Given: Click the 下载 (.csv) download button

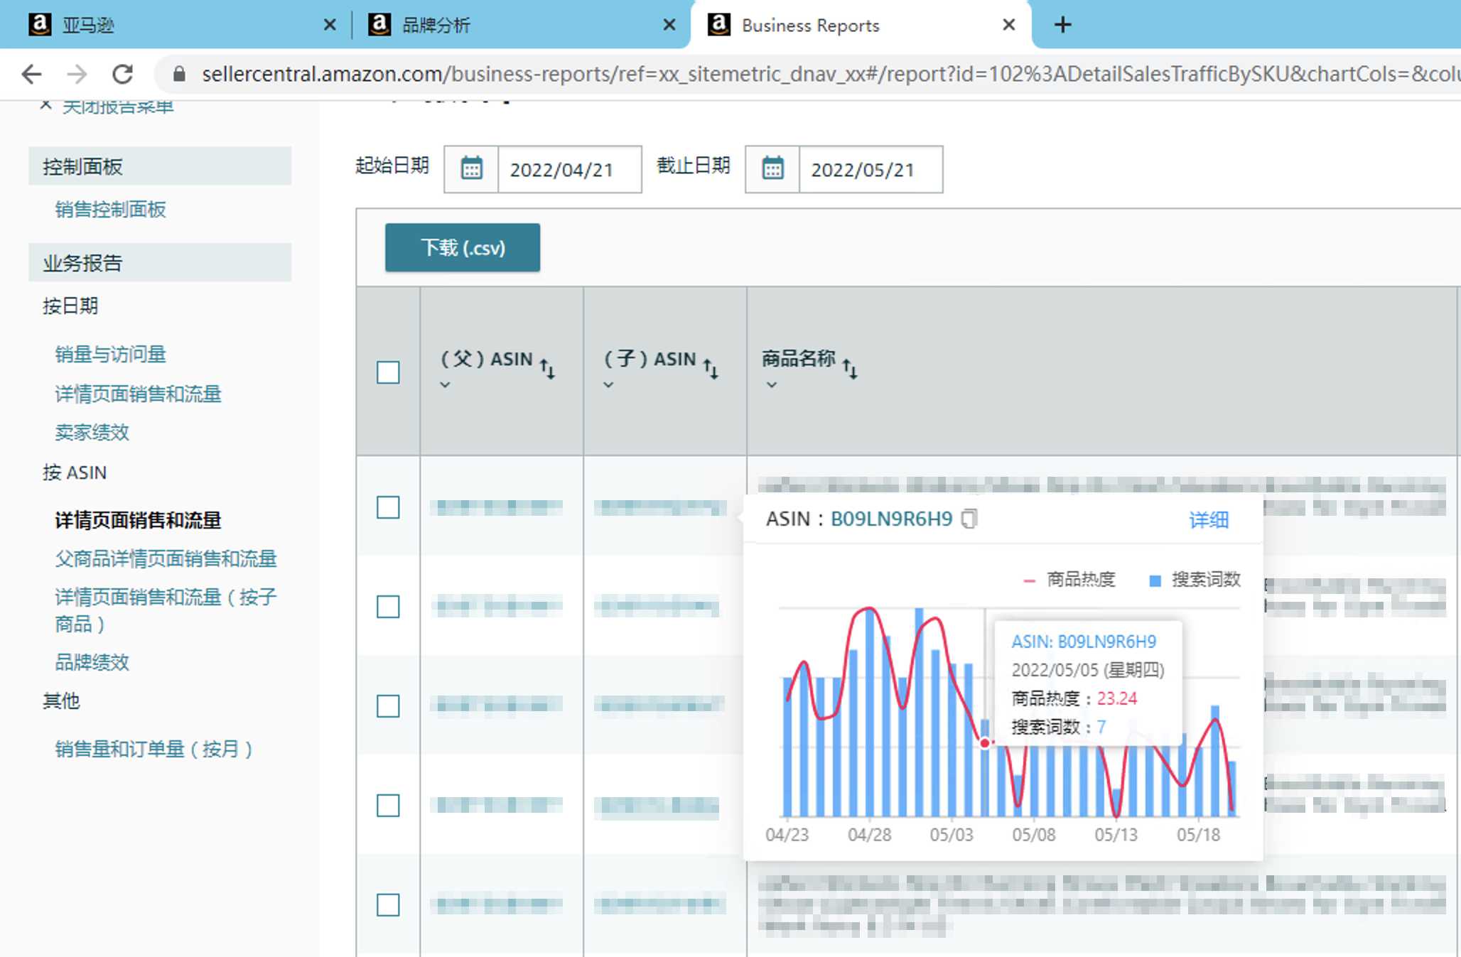Looking at the screenshot, I should tap(463, 247).
